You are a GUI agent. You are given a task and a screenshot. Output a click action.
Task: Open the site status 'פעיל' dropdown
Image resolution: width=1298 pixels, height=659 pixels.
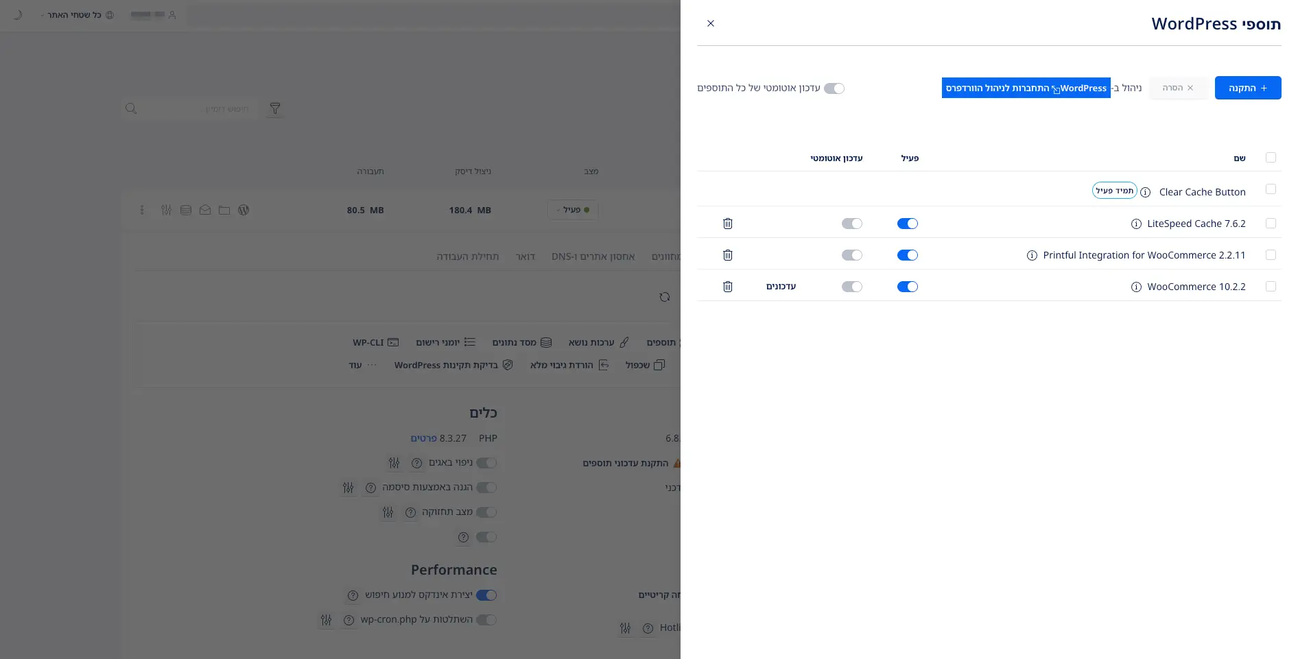tap(573, 210)
